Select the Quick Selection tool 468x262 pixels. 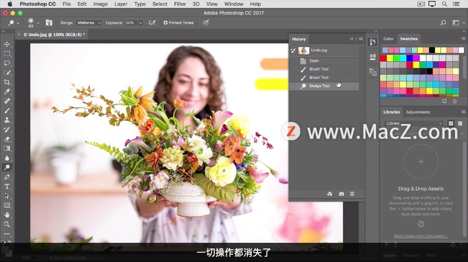click(x=7, y=73)
